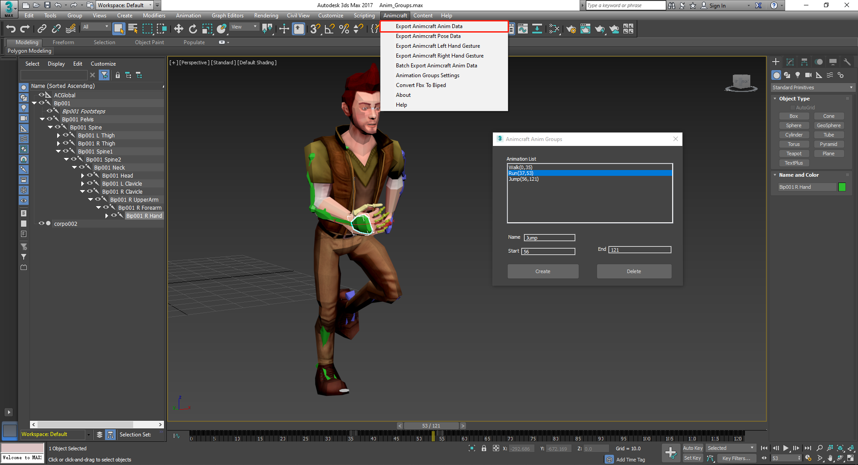Open the Curve Editor icon
This screenshot has height=465, width=858.
point(522,29)
